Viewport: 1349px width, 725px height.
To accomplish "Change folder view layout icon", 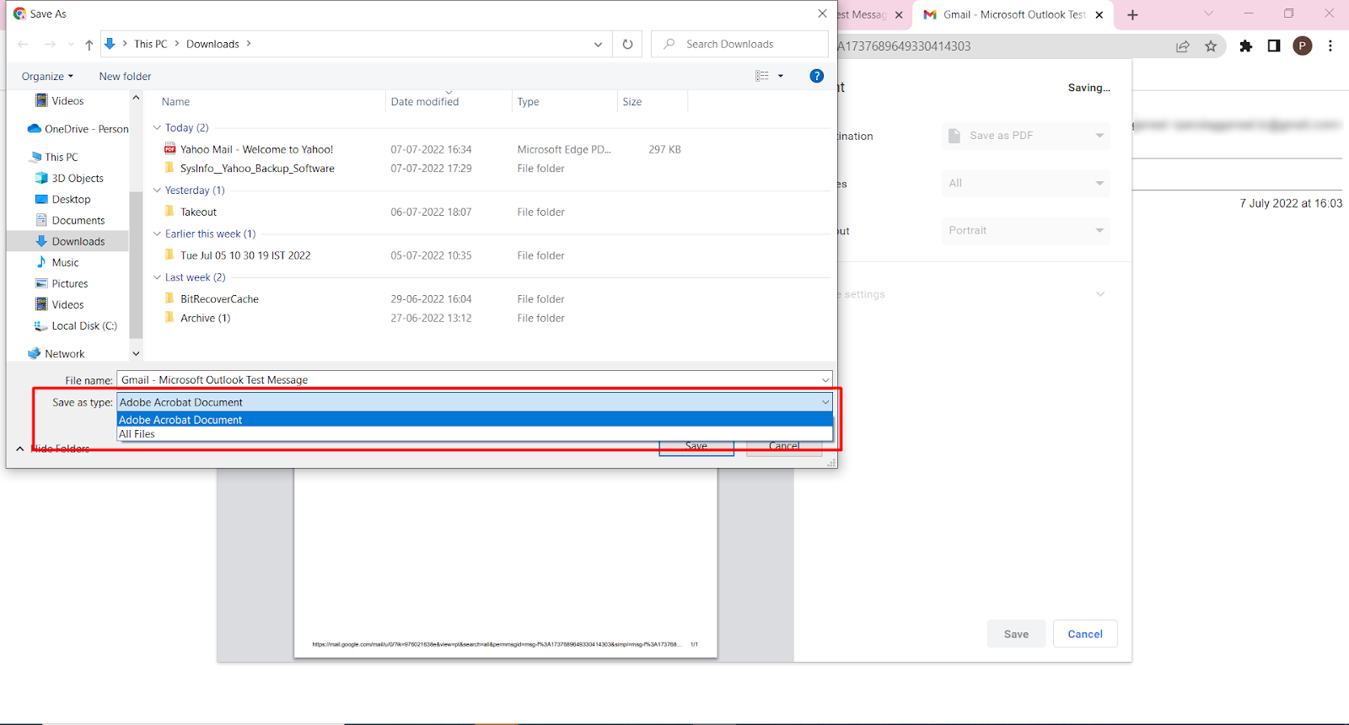I will coord(762,76).
